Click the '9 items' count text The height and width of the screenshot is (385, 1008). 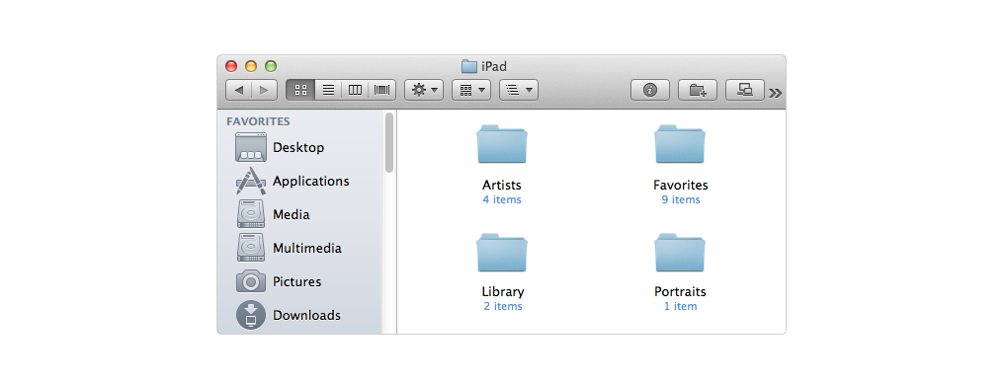pos(681,200)
